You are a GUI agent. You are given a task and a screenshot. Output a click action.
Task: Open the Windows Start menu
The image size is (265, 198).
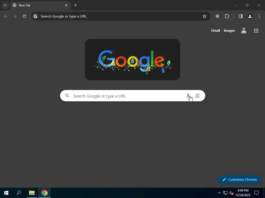coord(6,193)
